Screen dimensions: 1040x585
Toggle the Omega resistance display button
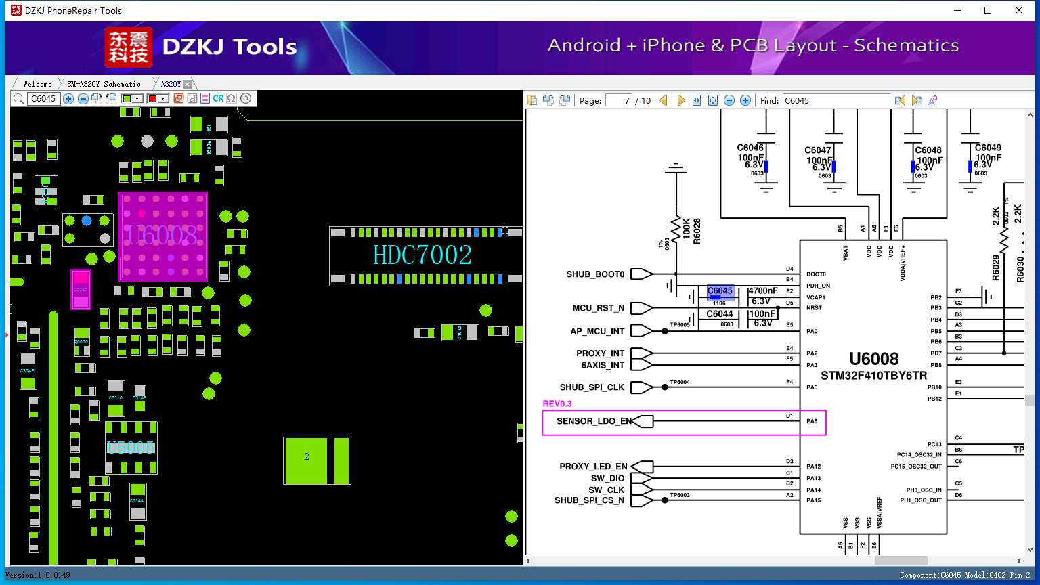pos(232,98)
